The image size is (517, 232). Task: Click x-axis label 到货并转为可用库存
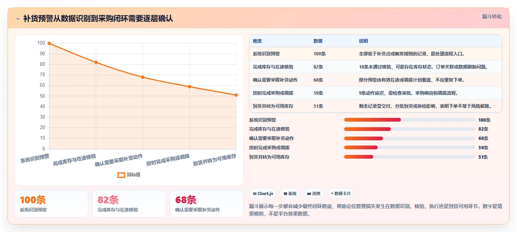[215, 160]
